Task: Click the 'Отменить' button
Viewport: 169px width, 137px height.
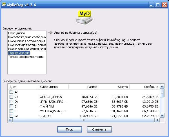Action: 99,129
